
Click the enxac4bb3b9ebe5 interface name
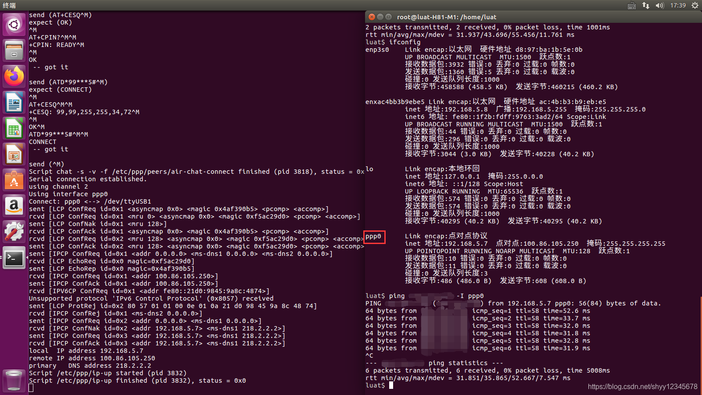point(395,102)
